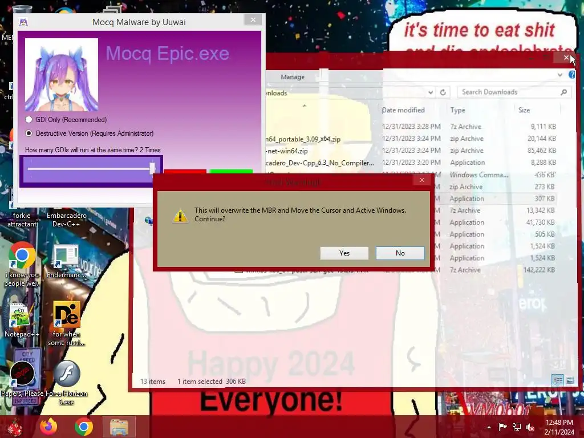Open the Endermanc... desktop shortcut
The height and width of the screenshot is (438, 584).
66,261
